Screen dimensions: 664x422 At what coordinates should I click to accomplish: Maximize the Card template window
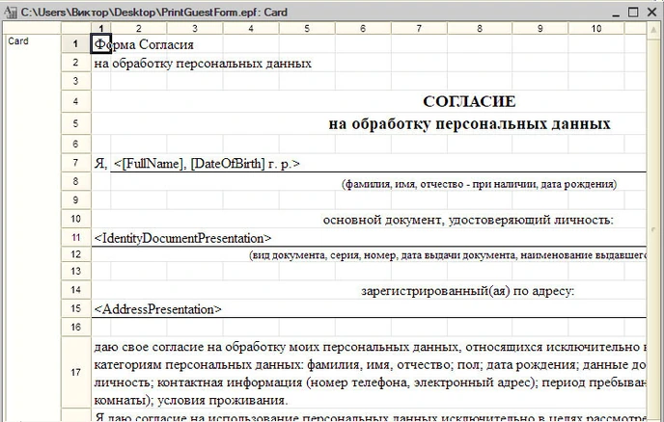pos(632,12)
